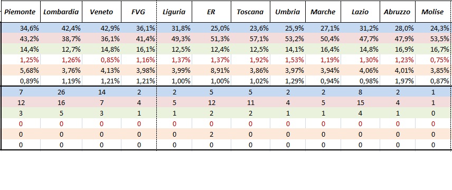Click the 15 cell under Lazio
This screenshot has height=190, width=452.
click(x=360, y=102)
